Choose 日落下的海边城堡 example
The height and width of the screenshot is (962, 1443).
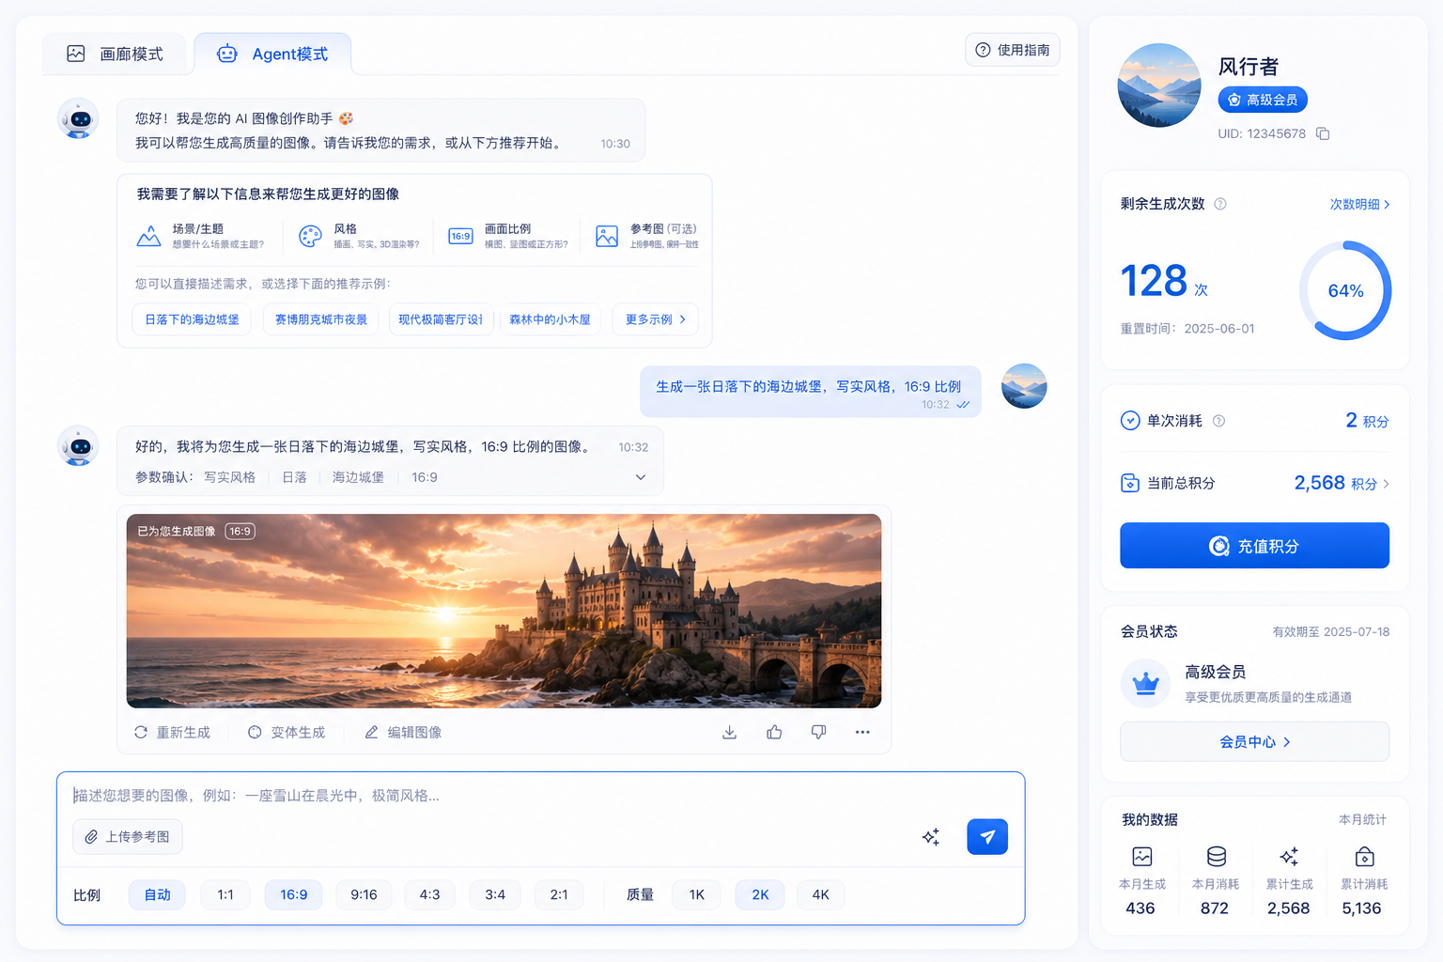(192, 319)
